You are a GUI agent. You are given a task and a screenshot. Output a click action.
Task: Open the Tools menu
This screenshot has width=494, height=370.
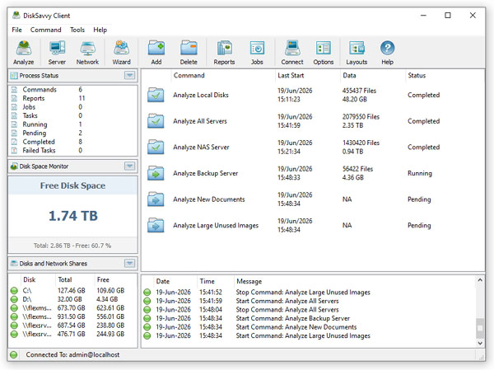[x=77, y=30]
